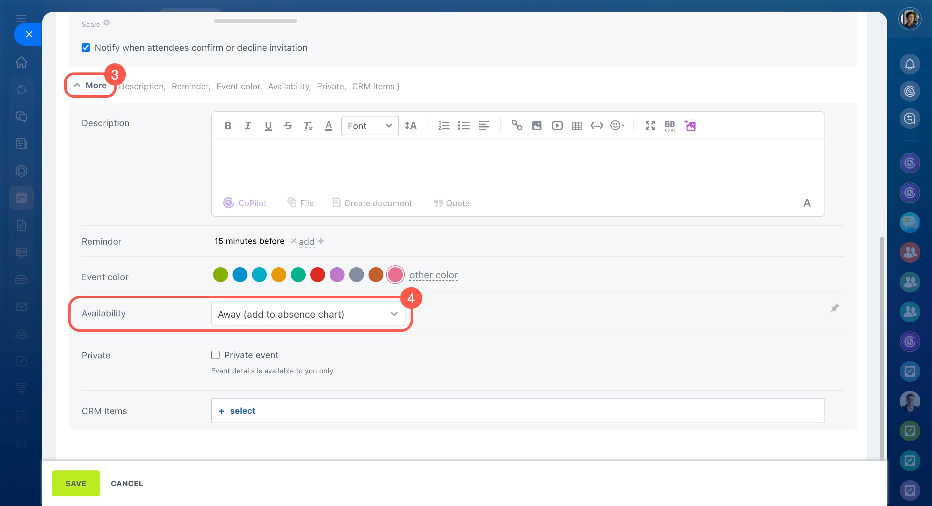Clear text formatting in editor
The width and height of the screenshot is (932, 506).
(308, 126)
